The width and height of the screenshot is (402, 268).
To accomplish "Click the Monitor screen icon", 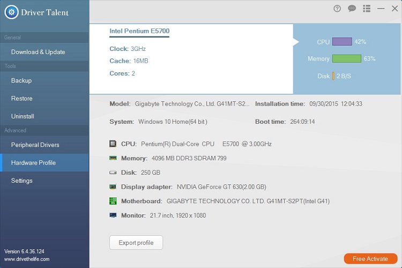I will 113,215.
